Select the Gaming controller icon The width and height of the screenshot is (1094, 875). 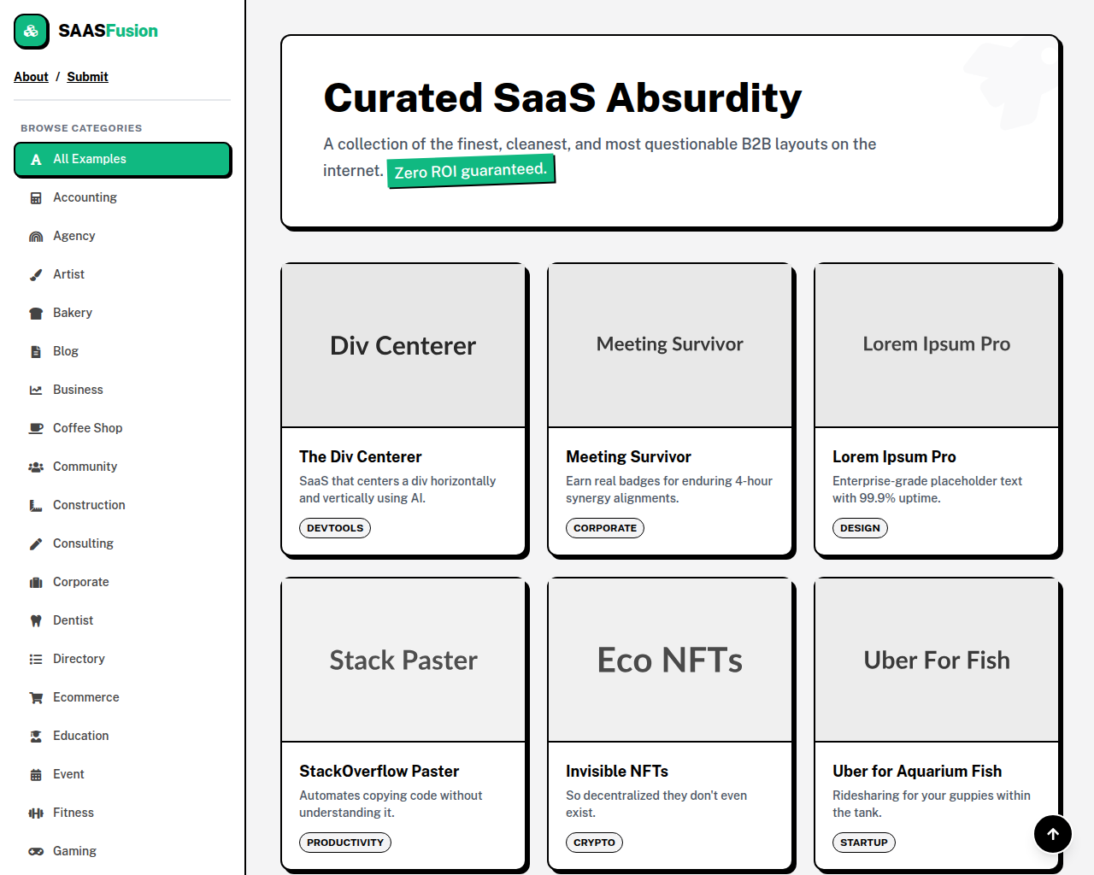point(35,851)
